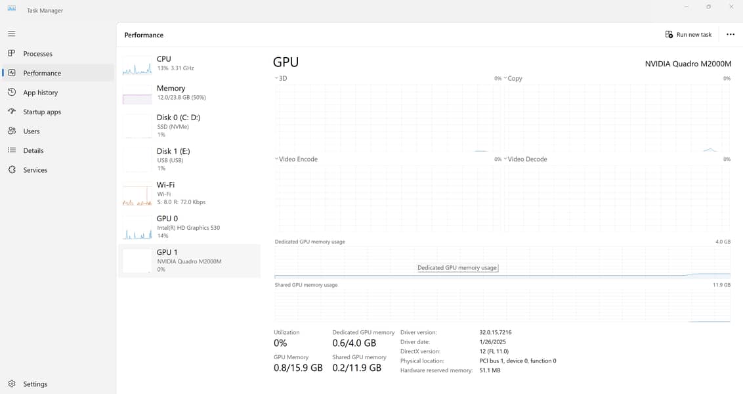
Task: Open the three-dot more options menu
Action: (731, 34)
